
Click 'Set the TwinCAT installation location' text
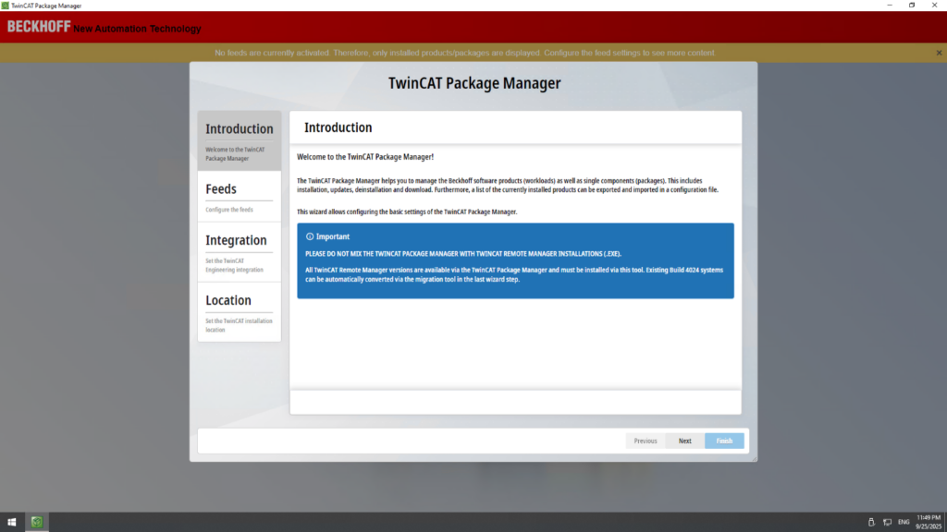tap(239, 326)
